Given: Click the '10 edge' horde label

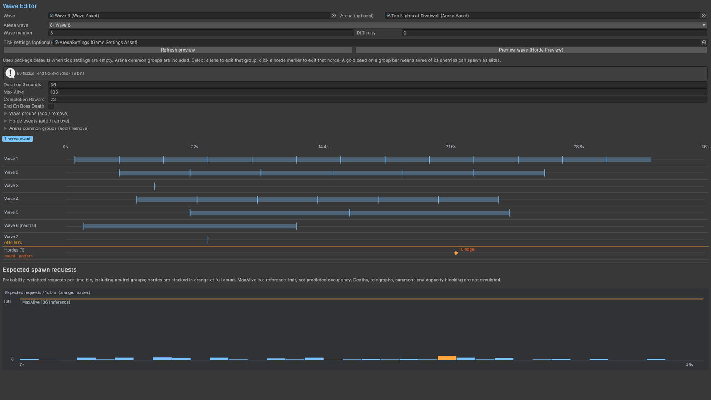Looking at the screenshot, I should tap(467, 249).
